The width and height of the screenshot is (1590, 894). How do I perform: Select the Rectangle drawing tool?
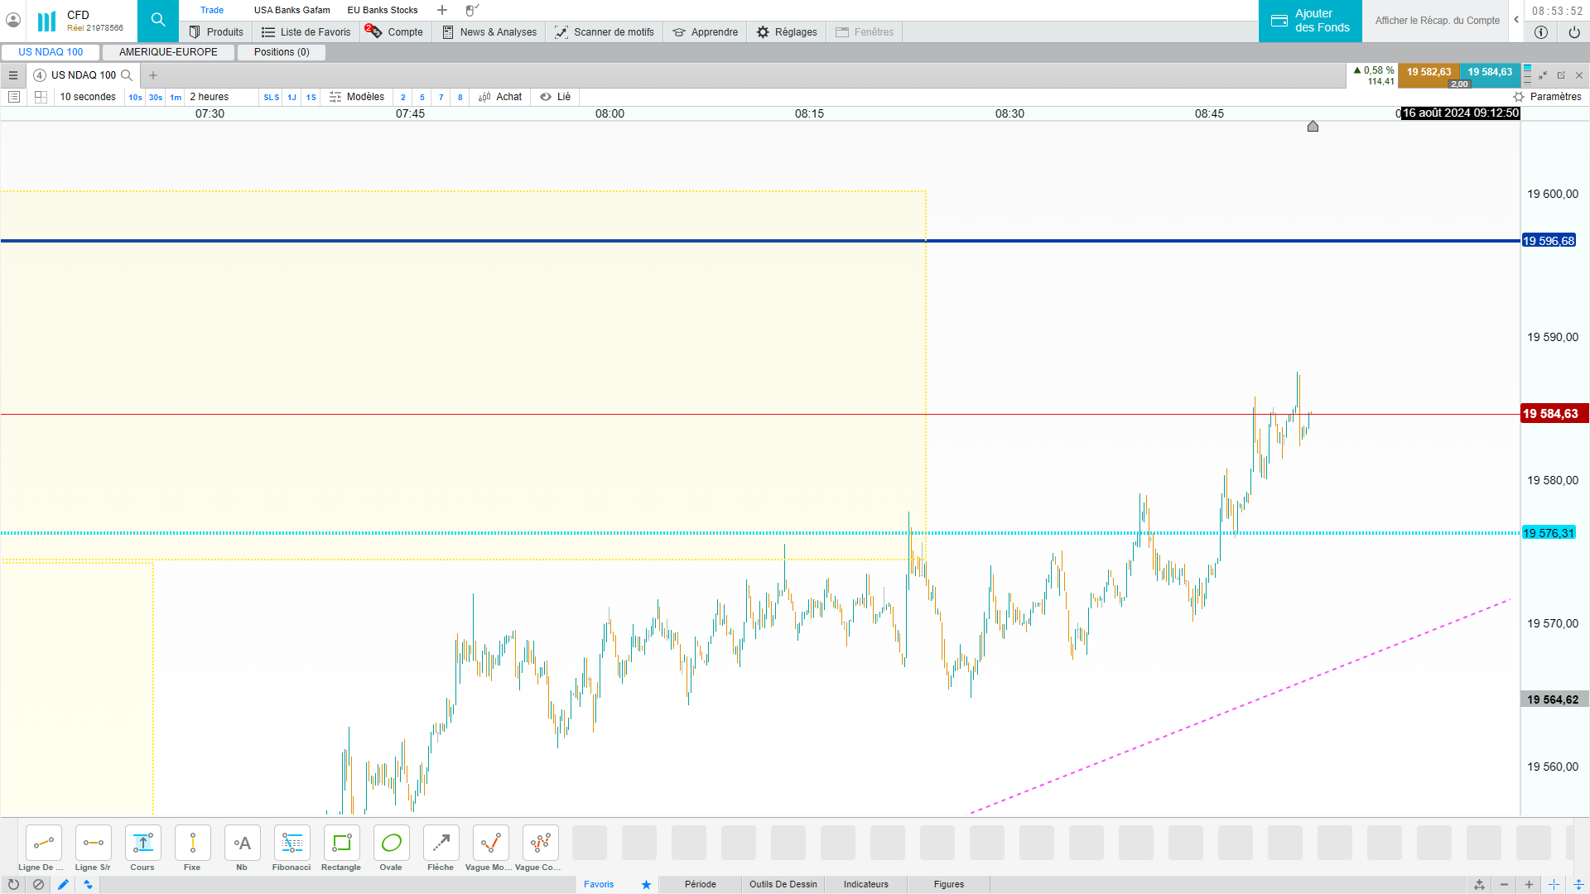[341, 844]
